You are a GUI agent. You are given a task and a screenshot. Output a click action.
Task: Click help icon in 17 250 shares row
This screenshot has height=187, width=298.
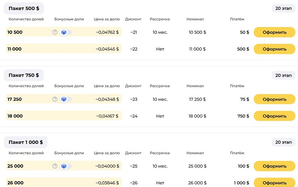point(55,99)
